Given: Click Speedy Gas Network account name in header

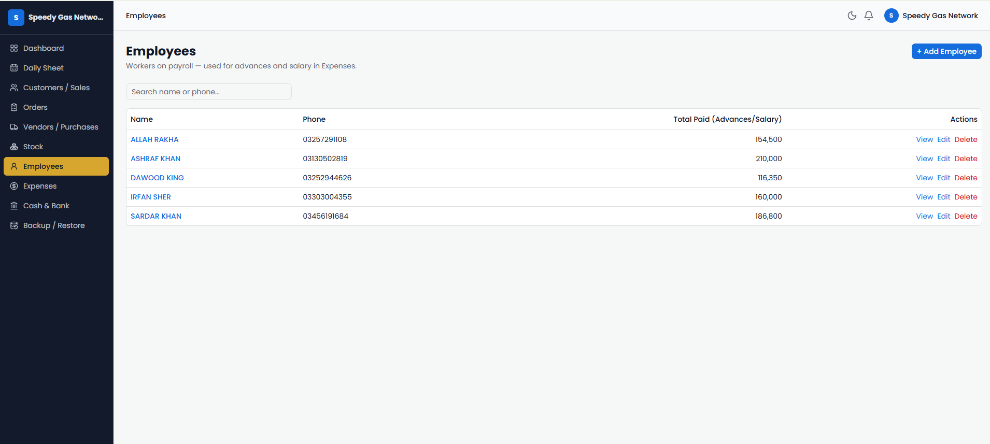Looking at the screenshot, I should (940, 16).
